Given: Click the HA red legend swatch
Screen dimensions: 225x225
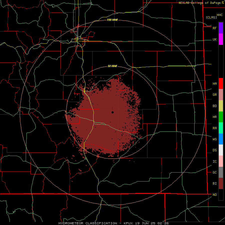Looking at the screenshot, I should (x=221, y=83).
